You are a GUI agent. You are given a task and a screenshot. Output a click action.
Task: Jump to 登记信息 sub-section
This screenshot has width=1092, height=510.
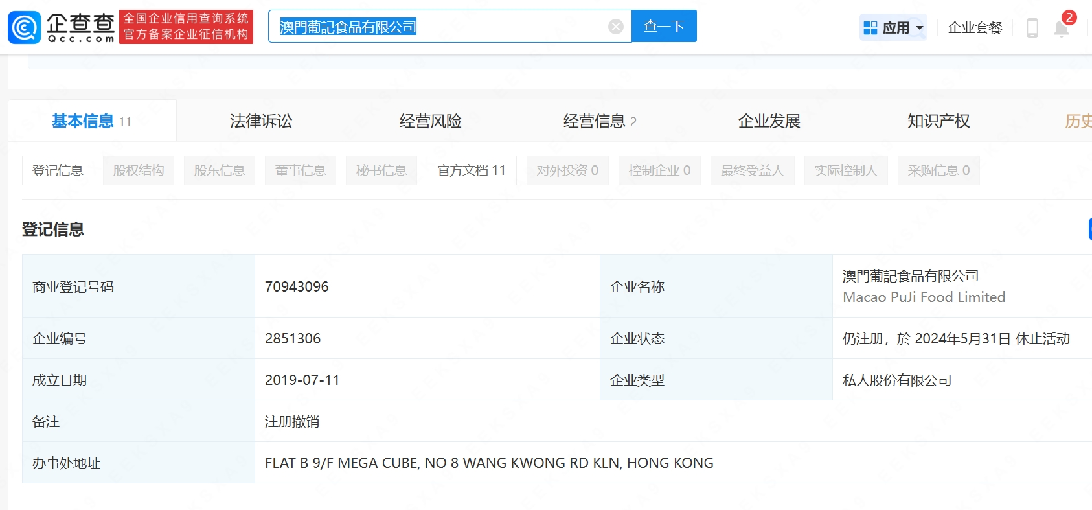point(58,170)
